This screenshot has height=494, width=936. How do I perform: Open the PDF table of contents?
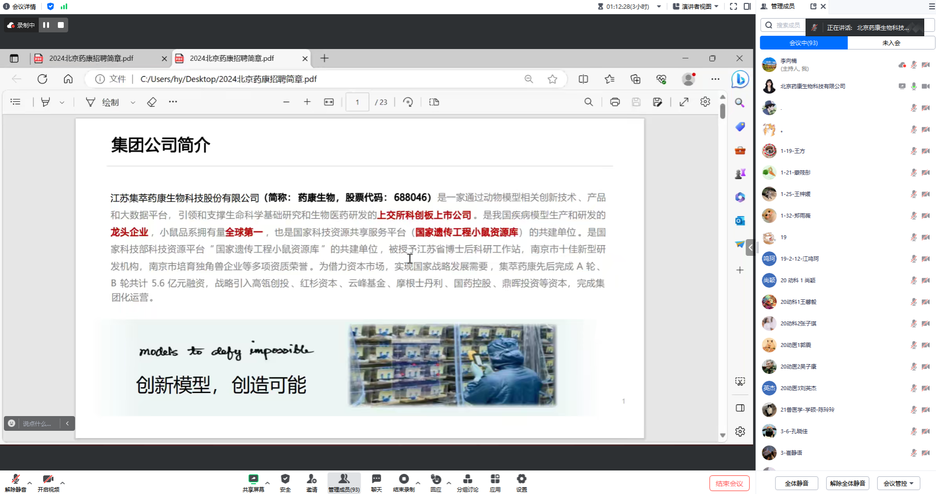pyautogui.click(x=16, y=102)
